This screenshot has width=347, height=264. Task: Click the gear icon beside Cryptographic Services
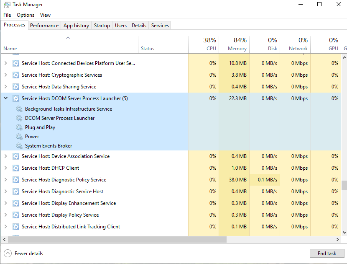coord(16,75)
